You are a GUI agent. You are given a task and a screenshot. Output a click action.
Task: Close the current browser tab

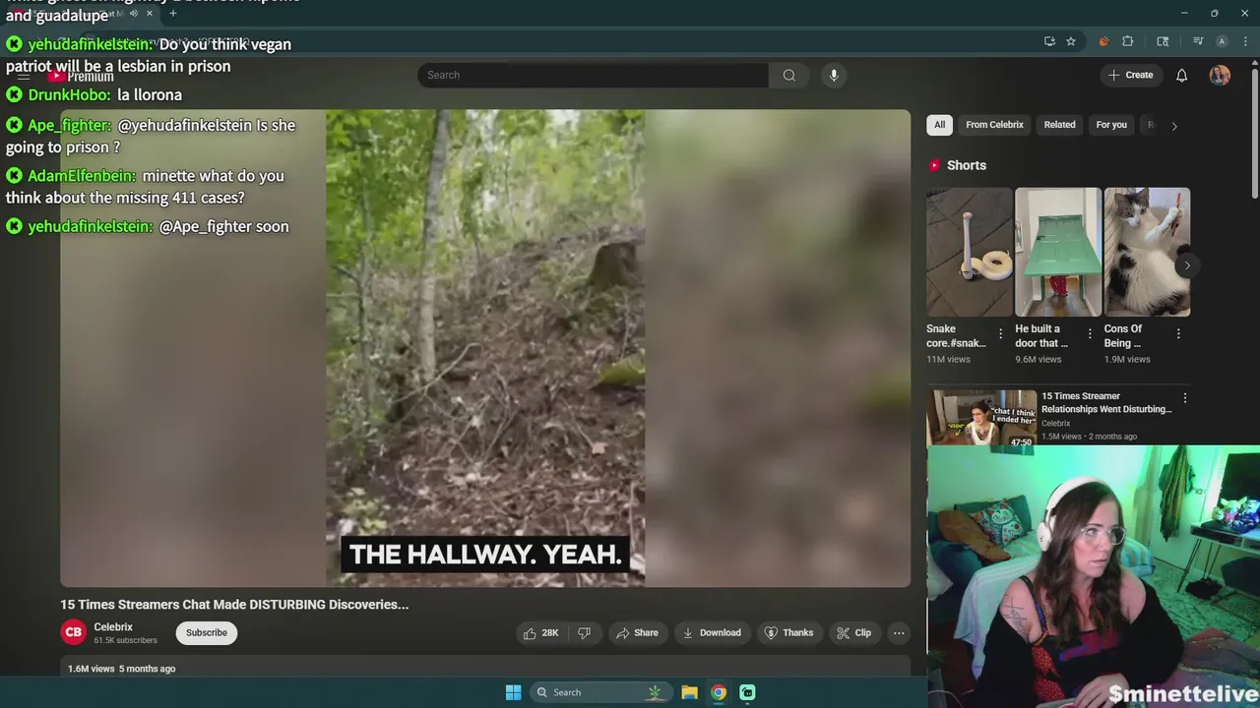click(150, 13)
